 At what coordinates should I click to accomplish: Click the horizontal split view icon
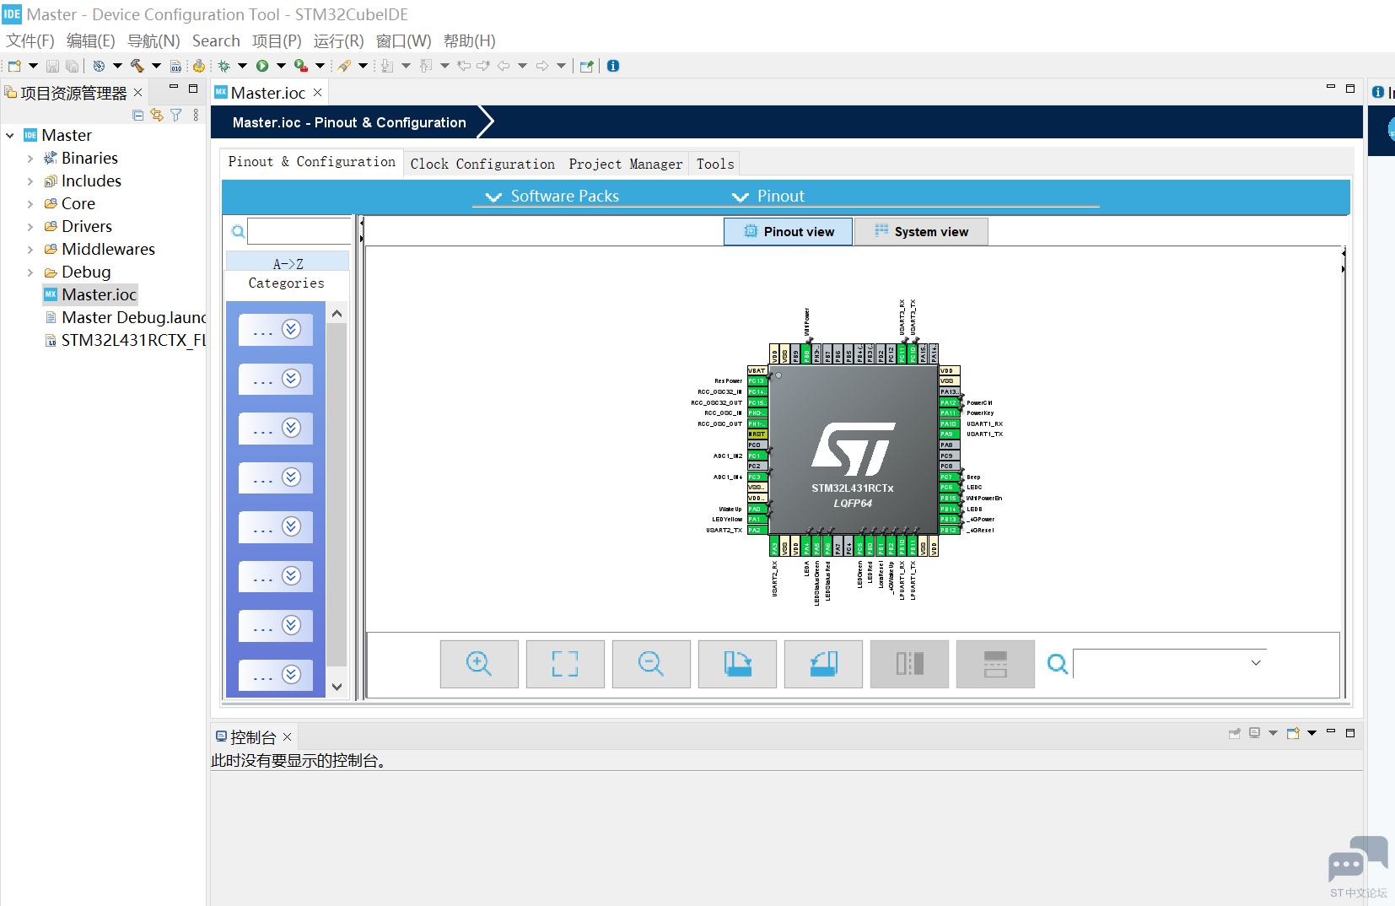(x=995, y=664)
